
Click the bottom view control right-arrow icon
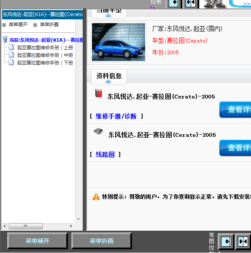[x=226, y=242]
